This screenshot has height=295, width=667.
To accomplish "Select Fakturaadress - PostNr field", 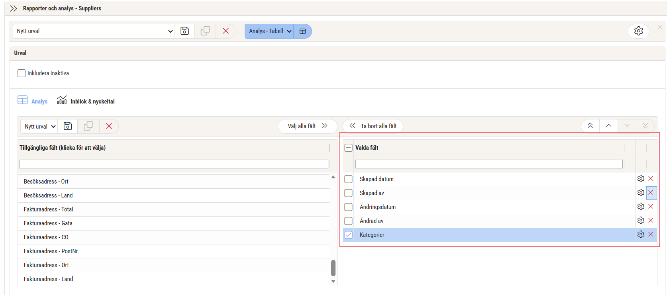I will [x=174, y=251].
